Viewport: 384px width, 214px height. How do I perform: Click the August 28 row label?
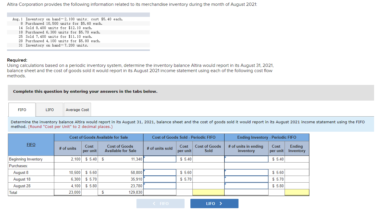(x=22, y=186)
